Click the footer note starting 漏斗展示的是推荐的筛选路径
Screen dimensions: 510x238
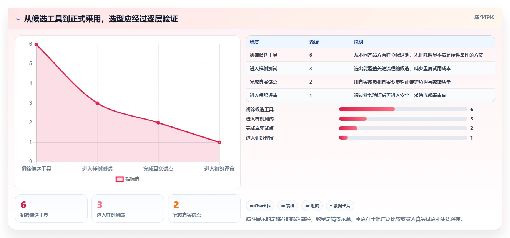click(x=355, y=219)
